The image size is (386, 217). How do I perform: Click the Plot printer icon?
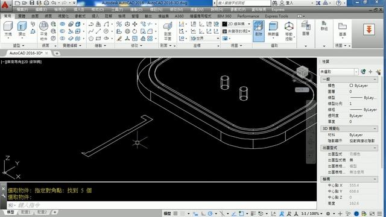pyautogui.click(x=46, y=3)
